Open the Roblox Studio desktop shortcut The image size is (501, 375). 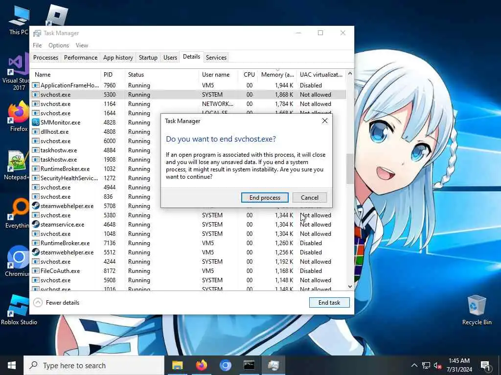tap(19, 310)
